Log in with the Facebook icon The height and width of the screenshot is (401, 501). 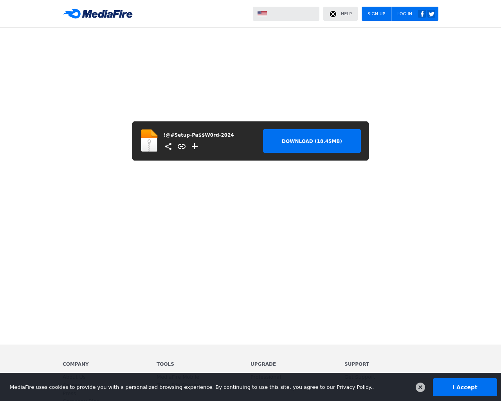422,14
